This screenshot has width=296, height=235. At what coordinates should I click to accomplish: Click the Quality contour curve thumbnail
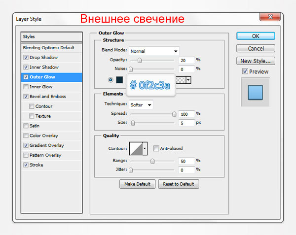(x=136, y=148)
